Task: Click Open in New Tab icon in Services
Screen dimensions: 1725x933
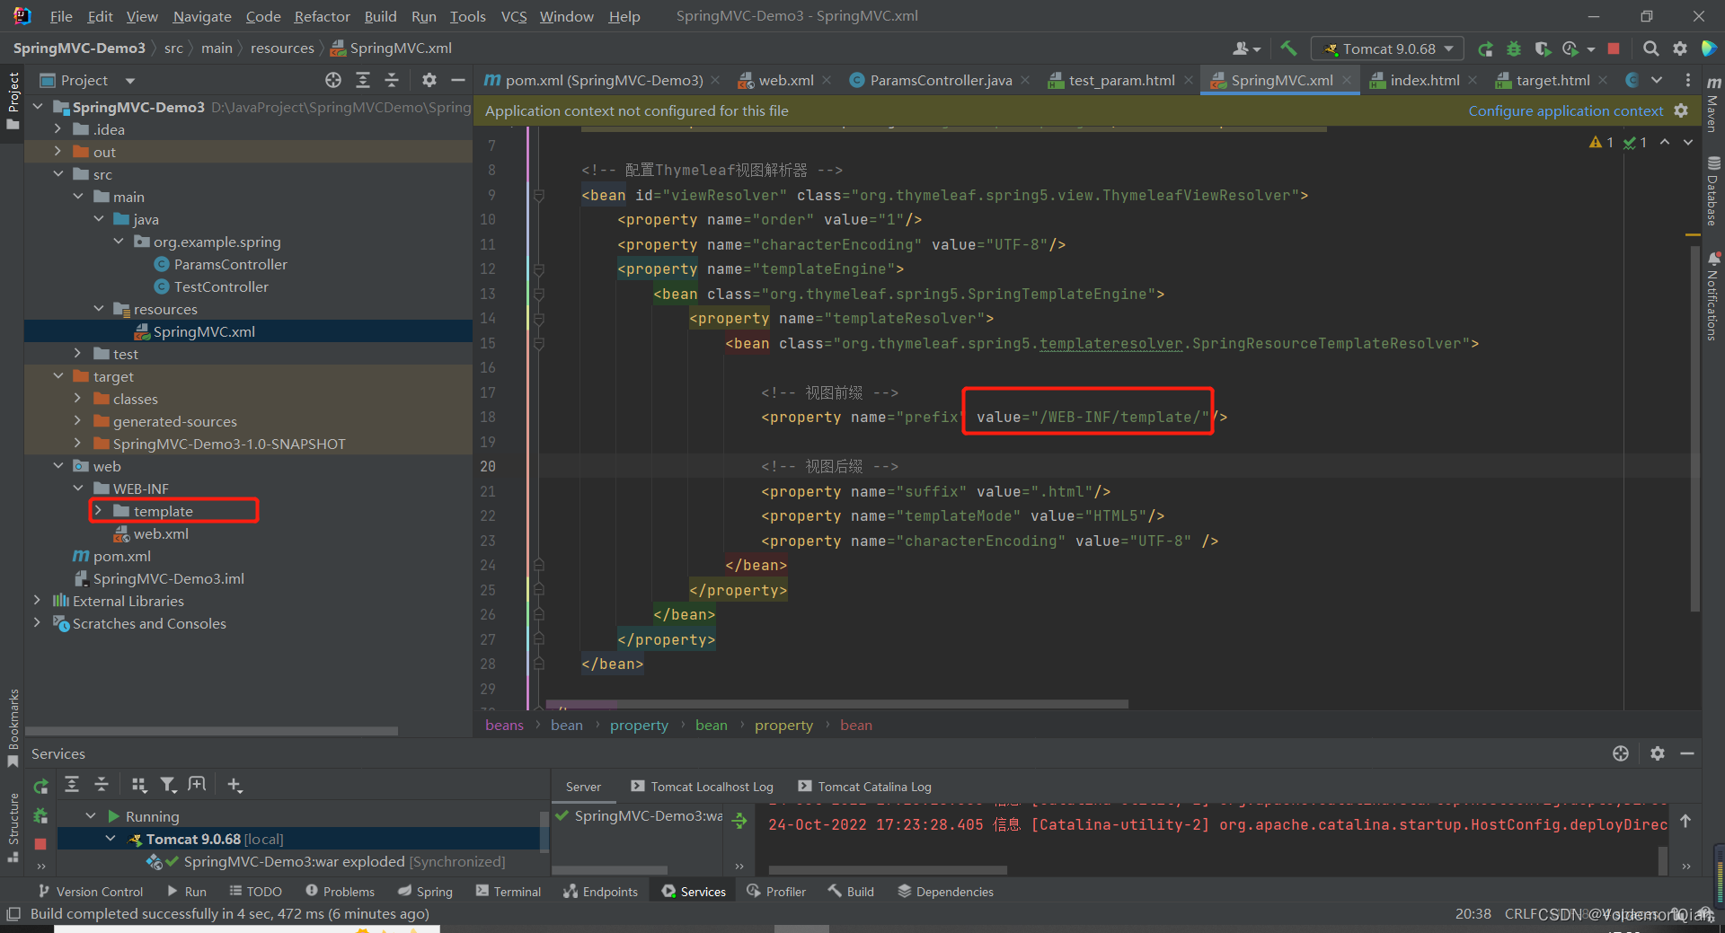Action: pos(197,785)
